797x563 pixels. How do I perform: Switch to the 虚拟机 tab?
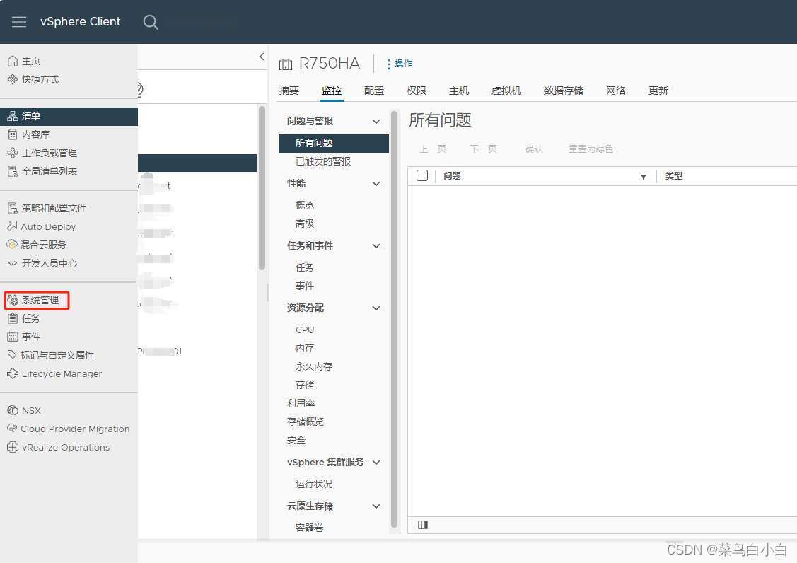(x=506, y=91)
